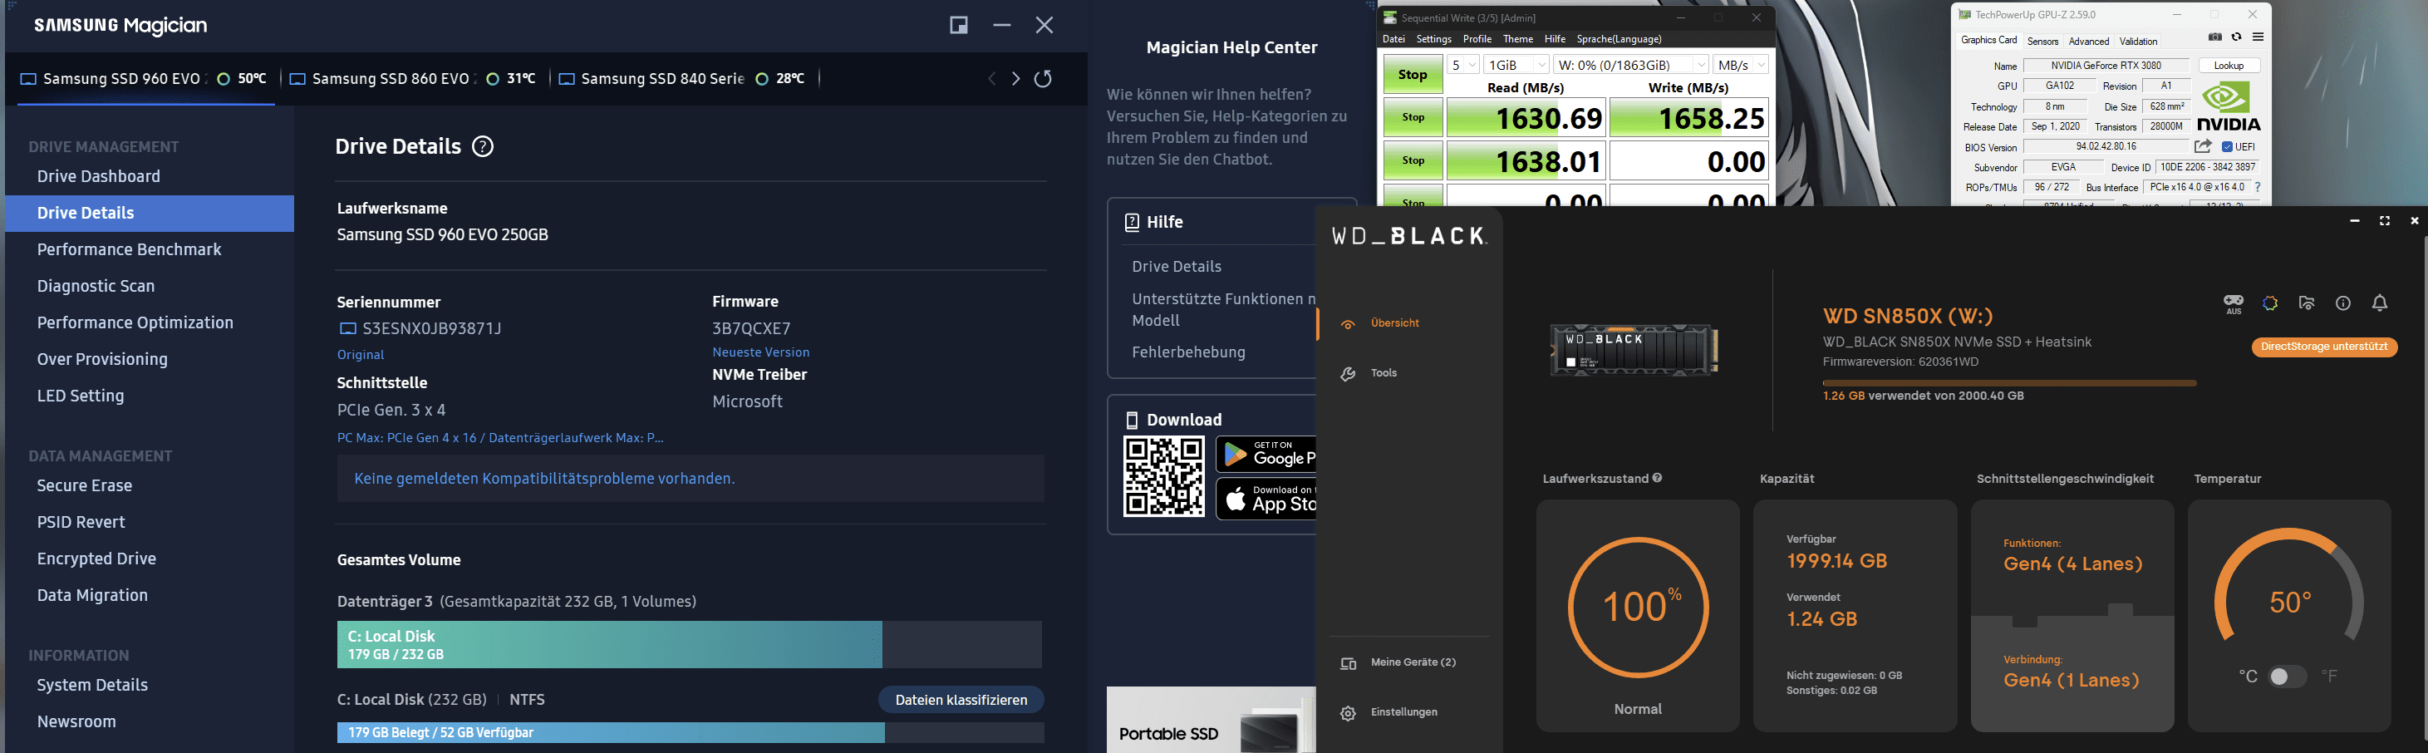This screenshot has width=2428, height=753.
Task: Switch to the Sensors tab in GPU-Z
Action: 2042,42
